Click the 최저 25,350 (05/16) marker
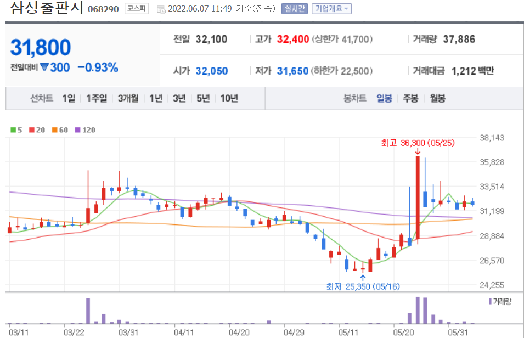Viewport: 524px width, 338px height. pyautogui.click(x=363, y=286)
